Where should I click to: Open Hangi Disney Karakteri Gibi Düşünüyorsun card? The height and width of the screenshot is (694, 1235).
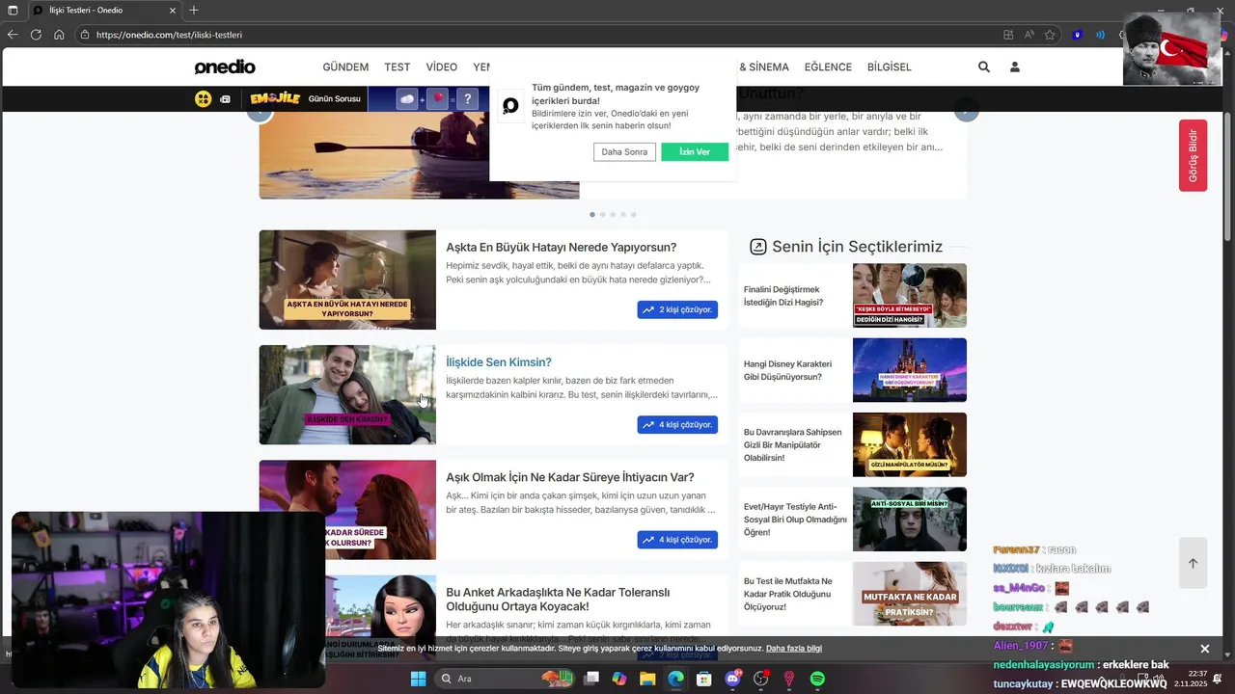(x=853, y=370)
